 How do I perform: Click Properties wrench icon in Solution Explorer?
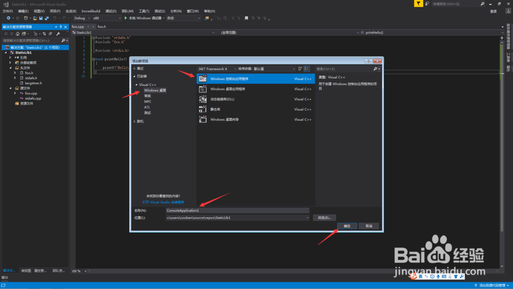click(x=58, y=34)
